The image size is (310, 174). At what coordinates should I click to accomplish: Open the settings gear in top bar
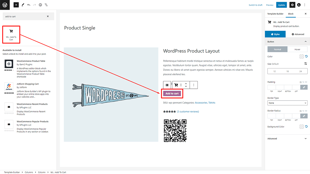point(292,5)
